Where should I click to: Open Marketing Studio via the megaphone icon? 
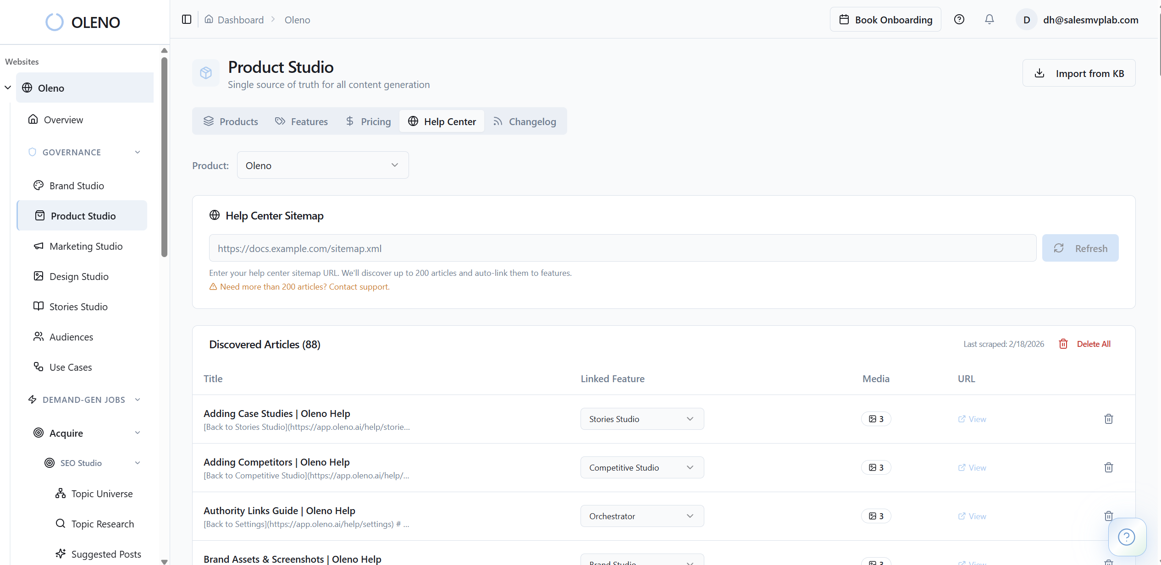(39, 246)
